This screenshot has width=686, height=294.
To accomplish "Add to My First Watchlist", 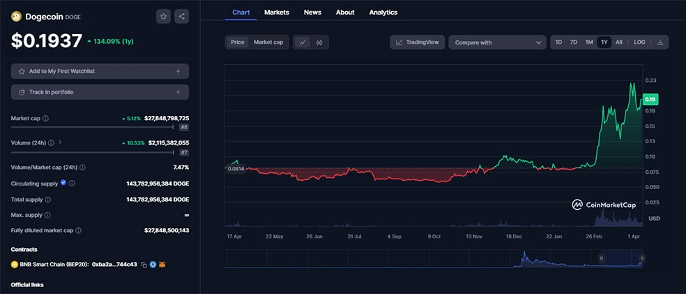I will [100, 71].
